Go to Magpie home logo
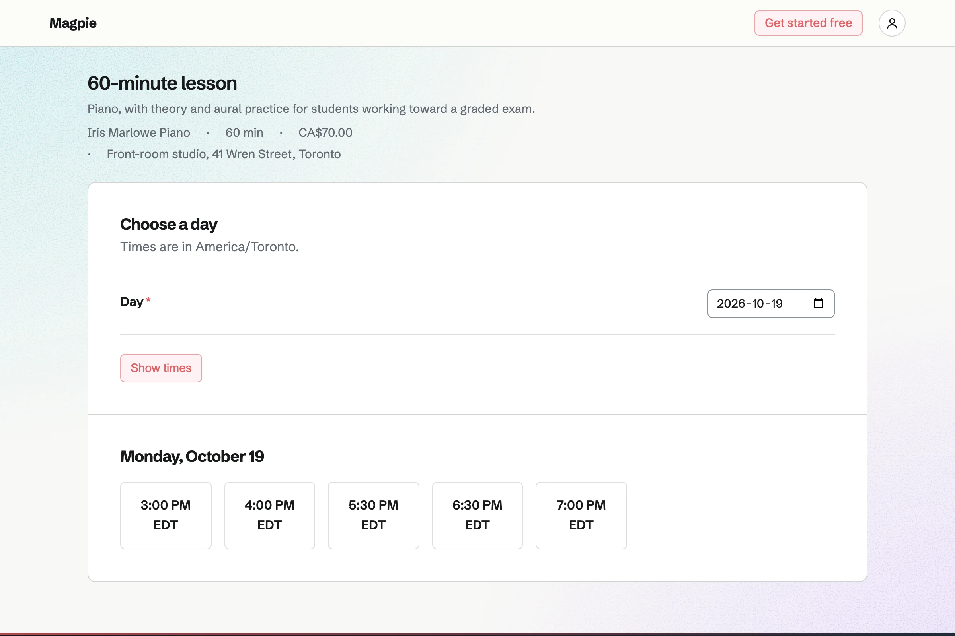This screenshot has height=636, width=955. coord(73,23)
